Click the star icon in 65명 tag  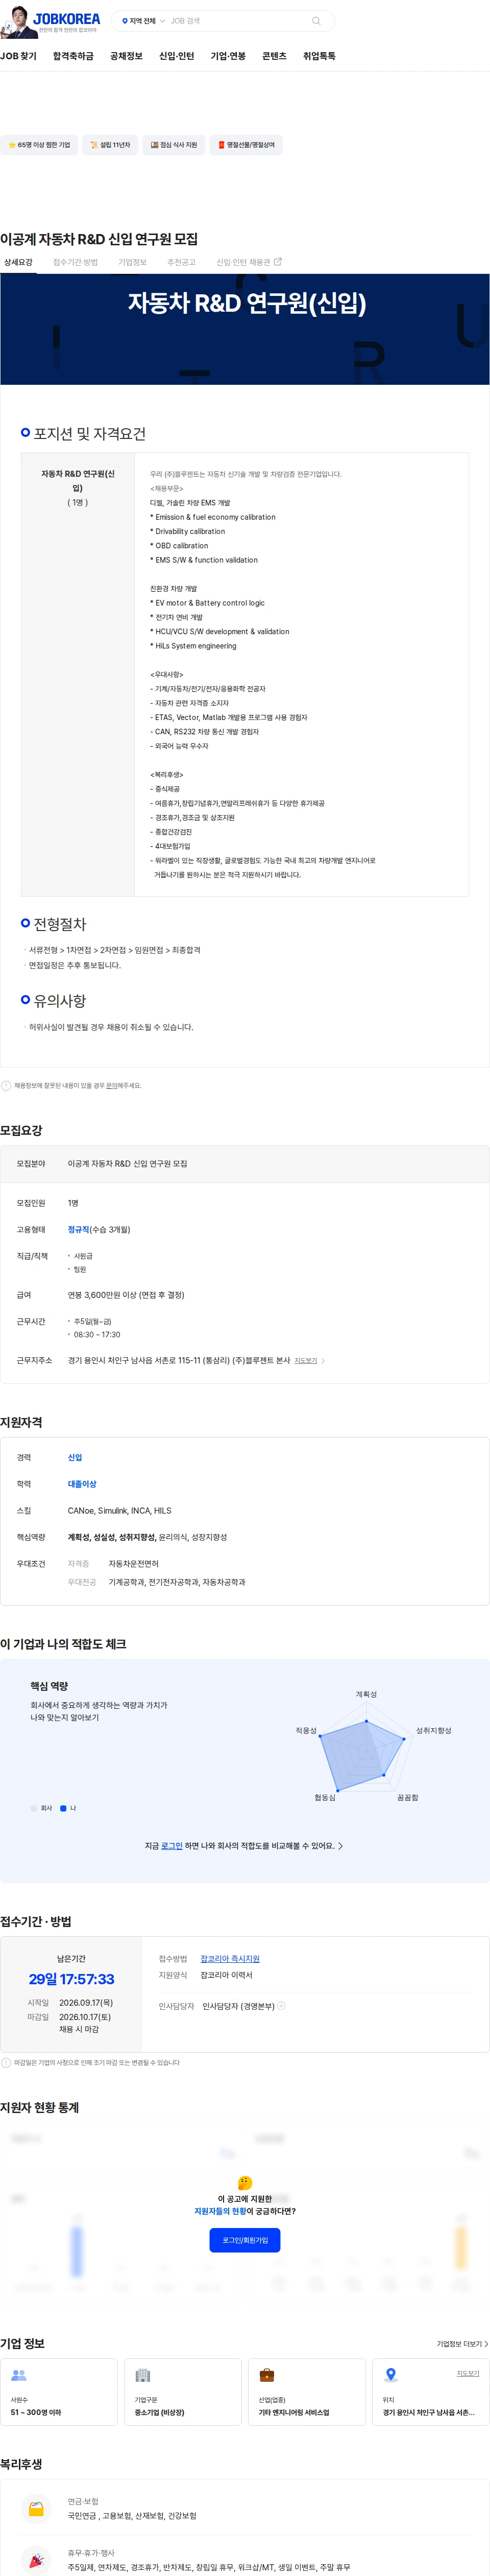point(12,145)
